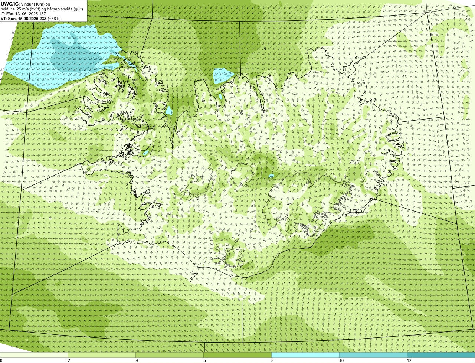
Task: Click the legend scale label '6'
Action: 204,360
